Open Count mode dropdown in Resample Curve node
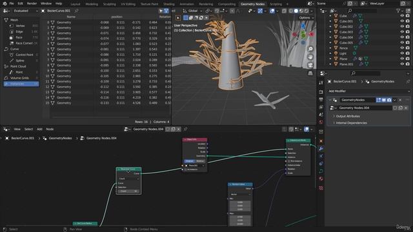Screen dimensions: 413x232 (x=129, y=179)
